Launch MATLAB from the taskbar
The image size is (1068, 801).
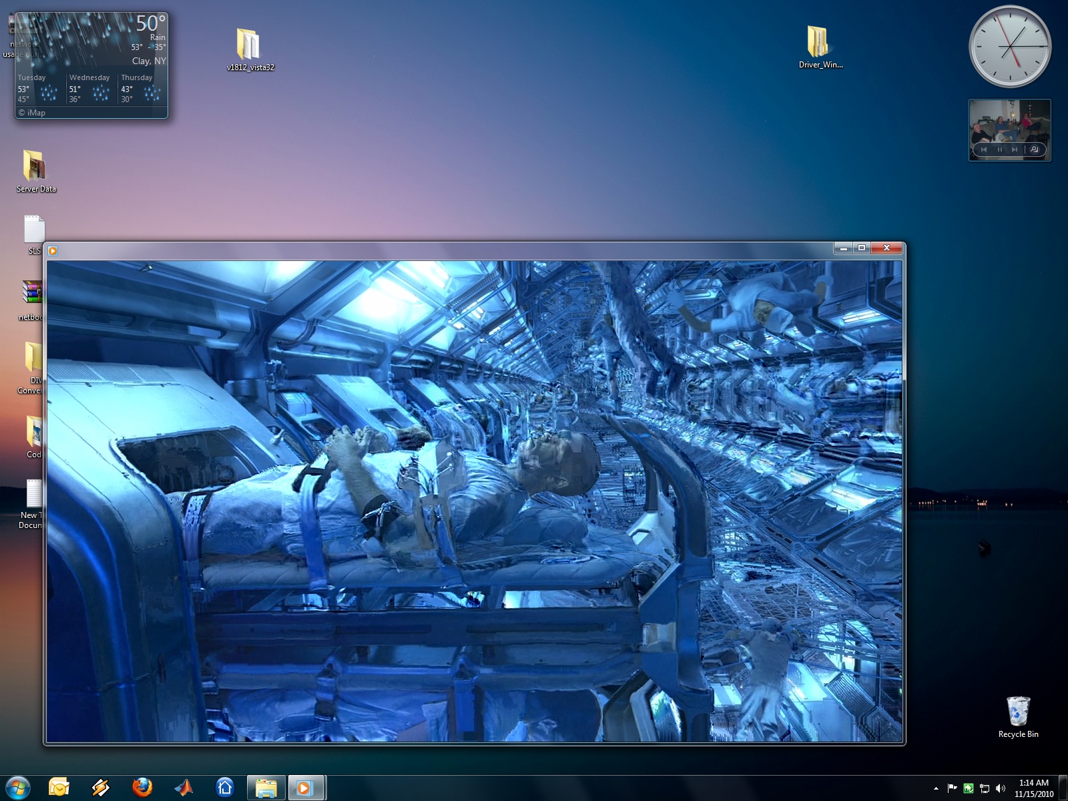coord(184,788)
